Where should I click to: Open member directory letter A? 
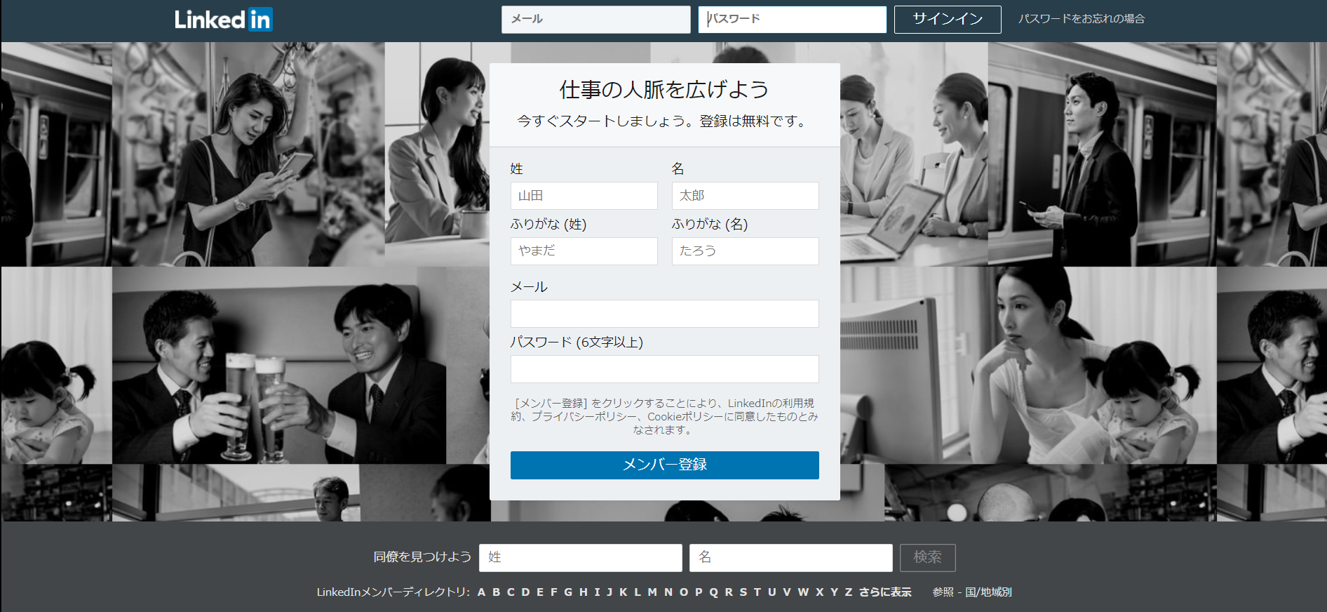tap(481, 592)
